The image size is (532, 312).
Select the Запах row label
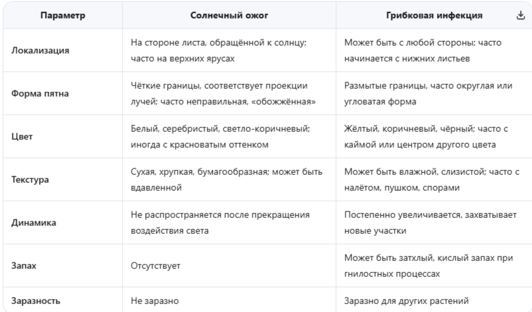[24, 266]
